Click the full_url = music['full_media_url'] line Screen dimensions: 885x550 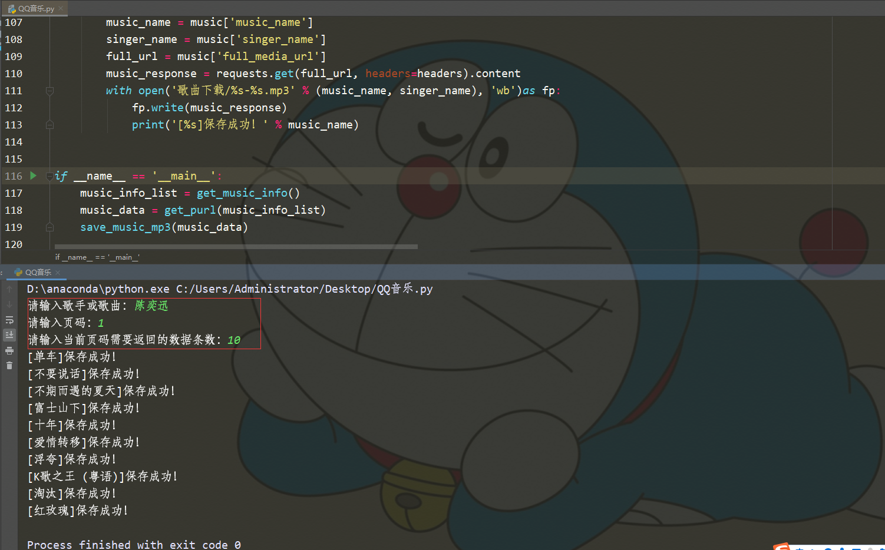(x=216, y=57)
